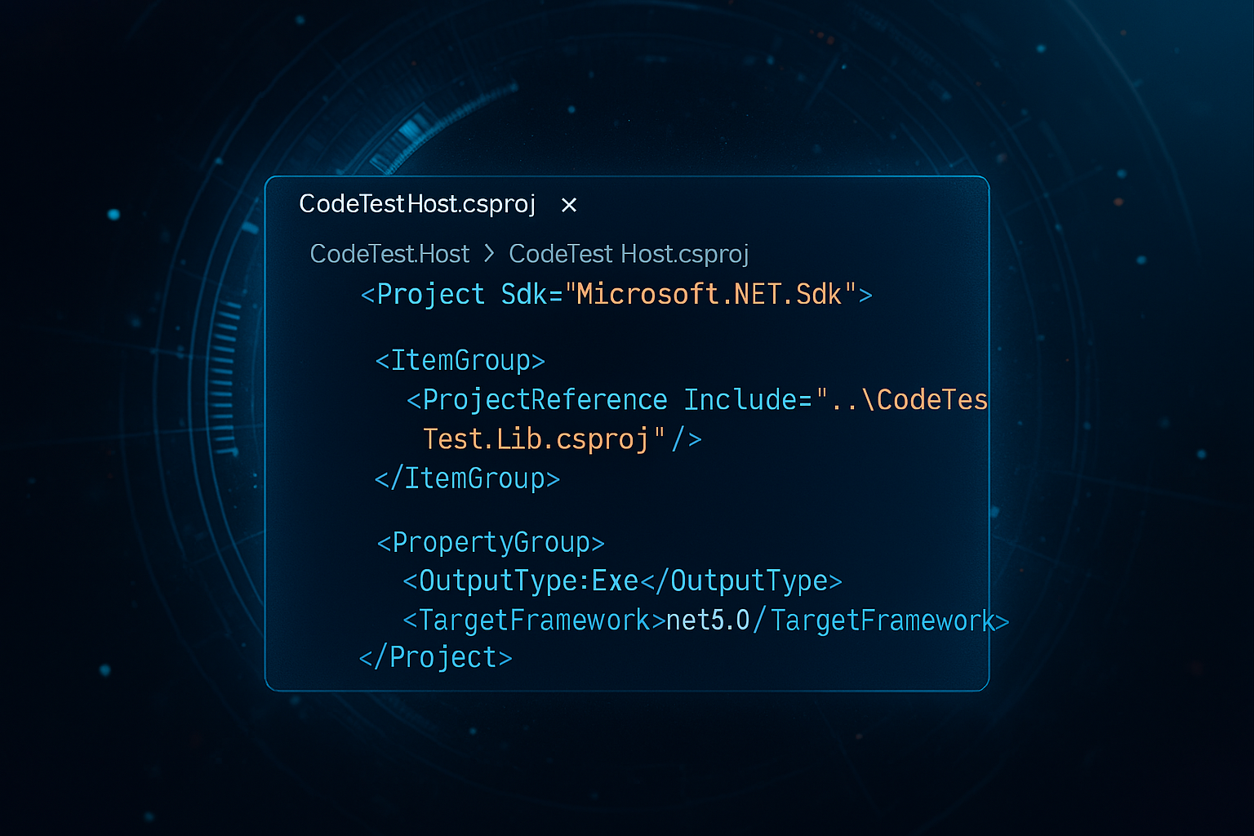Place cursor on the net5.0 value
This screenshot has height=836, width=1254.
tap(707, 620)
